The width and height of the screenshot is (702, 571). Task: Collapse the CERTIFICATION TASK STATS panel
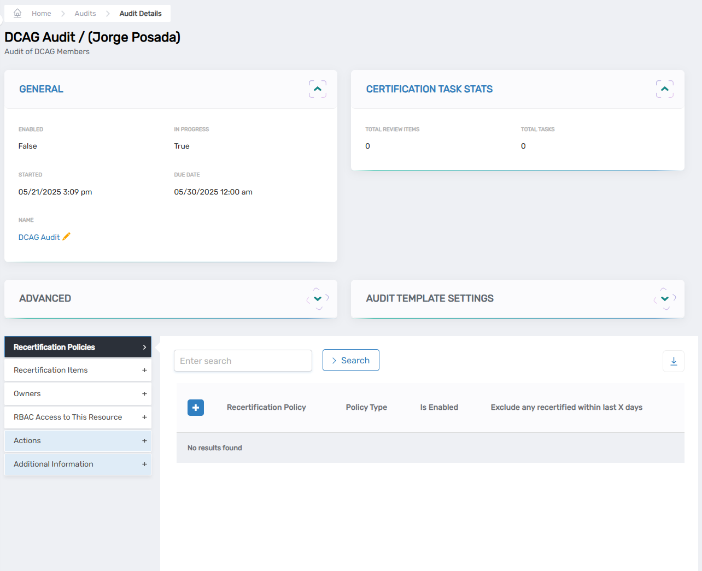click(x=664, y=89)
